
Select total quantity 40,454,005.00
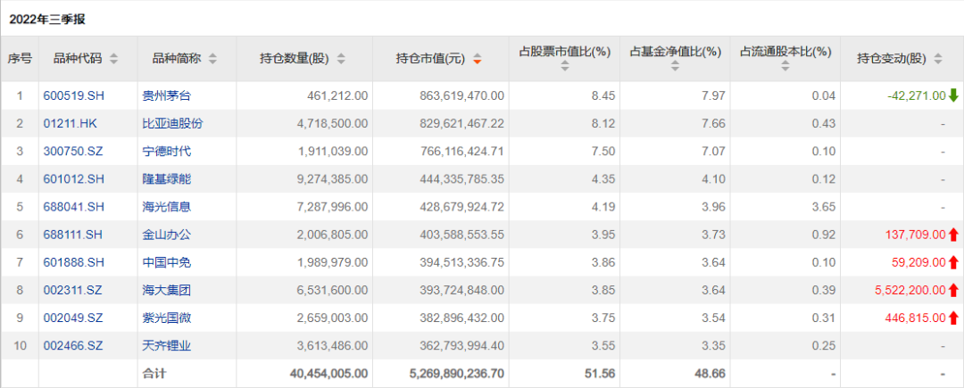pyautogui.click(x=328, y=373)
